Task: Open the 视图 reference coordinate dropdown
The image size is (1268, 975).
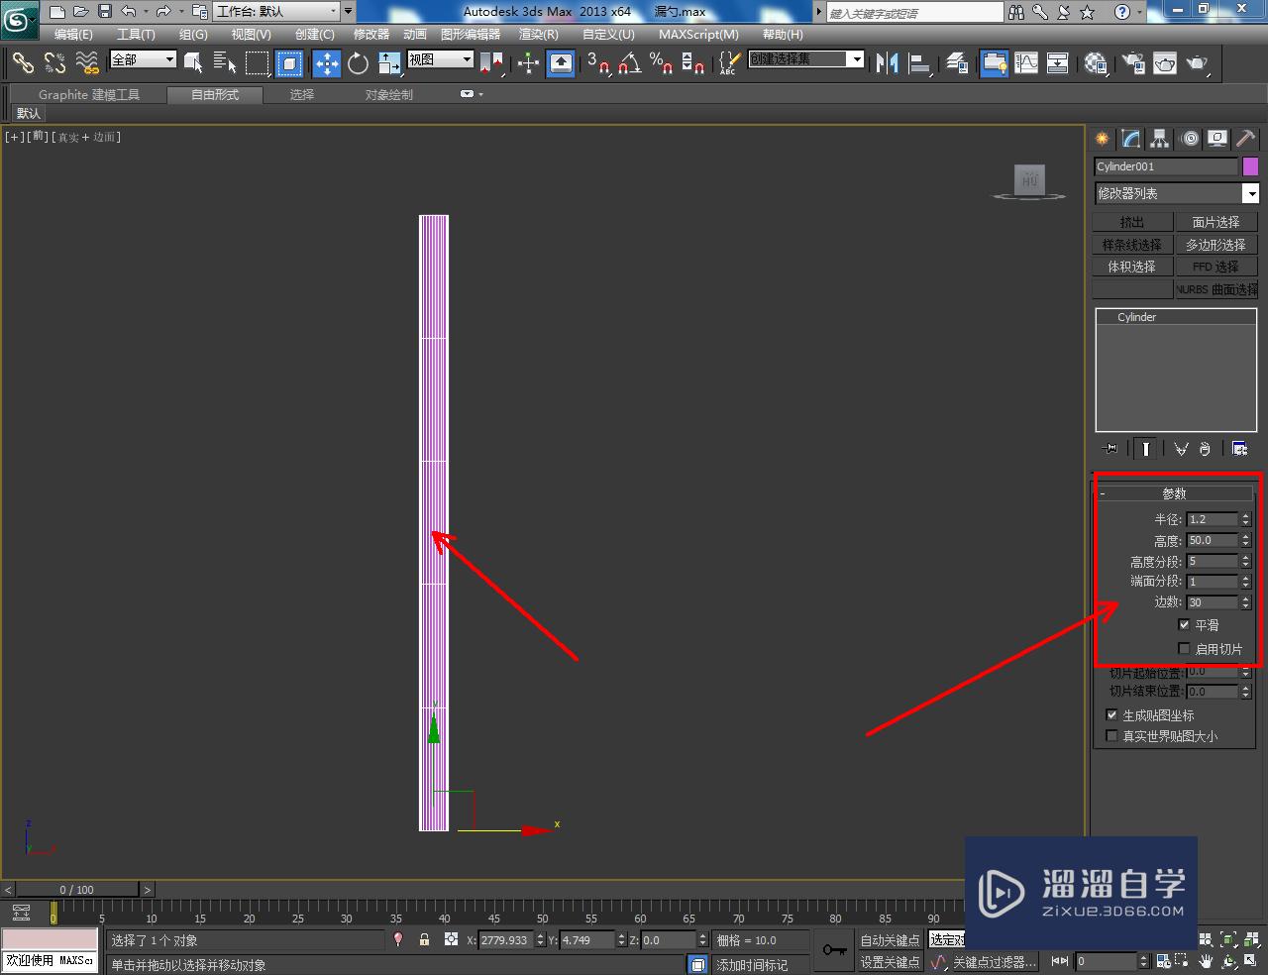Action: point(441,59)
